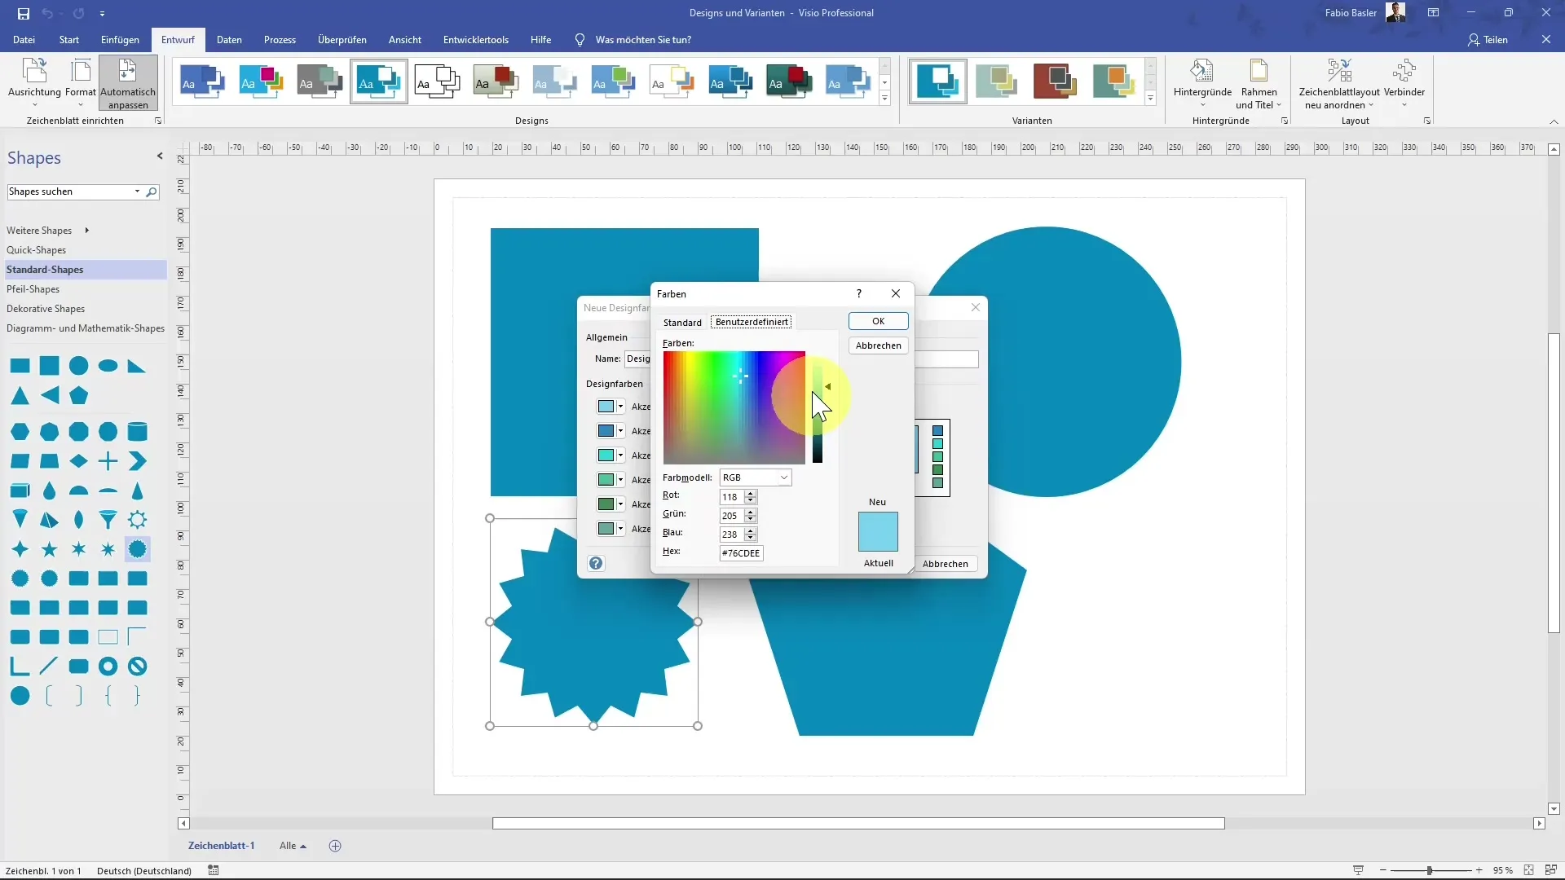
Task: Switch to the Einfügen ribbon tab
Action: click(120, 39)
